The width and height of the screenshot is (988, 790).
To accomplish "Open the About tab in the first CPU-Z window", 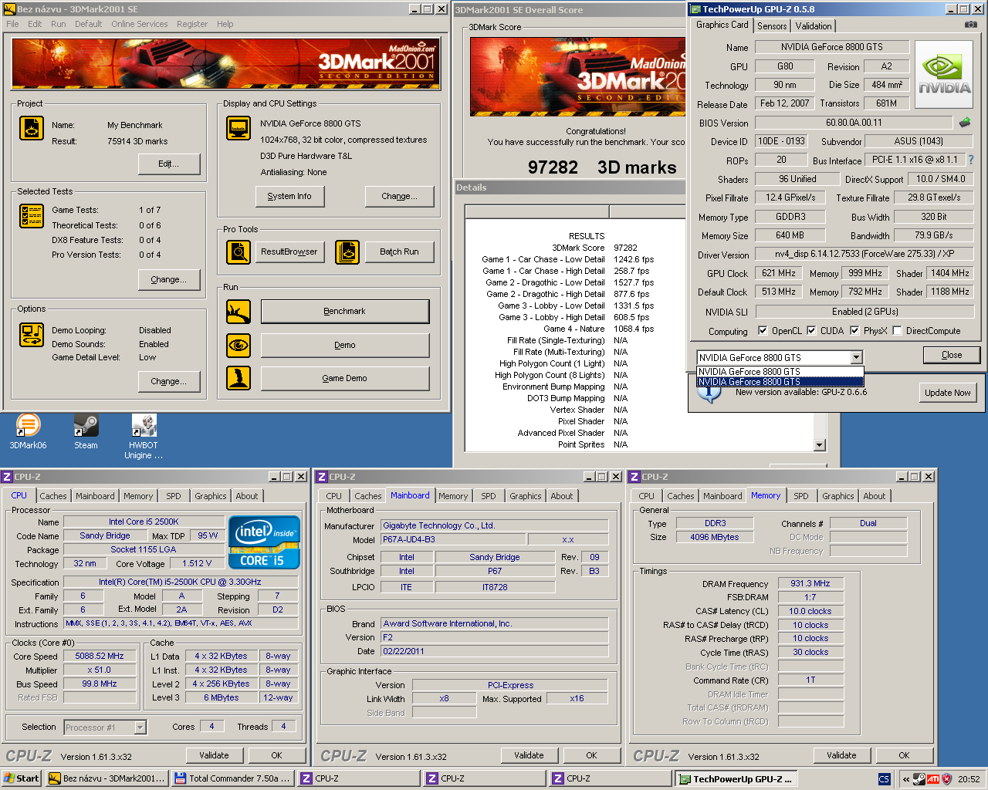I will (247, 496).
